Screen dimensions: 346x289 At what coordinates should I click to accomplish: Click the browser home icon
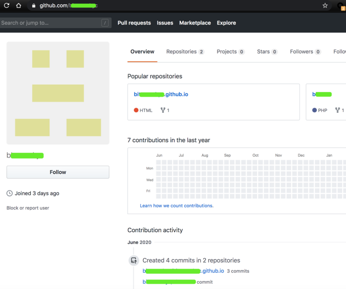click(18, 6)
